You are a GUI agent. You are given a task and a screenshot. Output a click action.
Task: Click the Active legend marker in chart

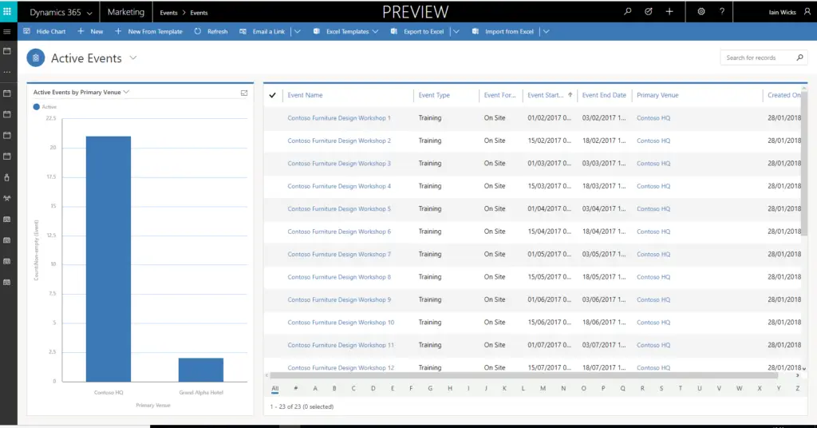(37, 107)
